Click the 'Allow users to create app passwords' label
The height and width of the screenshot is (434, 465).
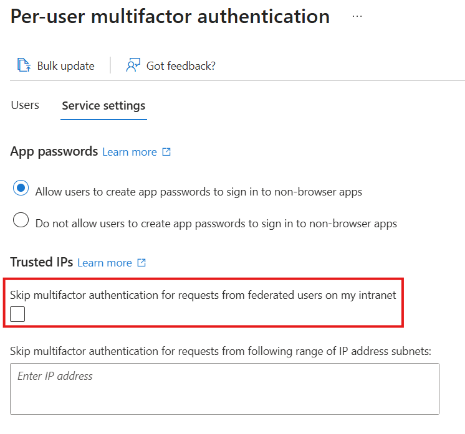click(199, 192)
